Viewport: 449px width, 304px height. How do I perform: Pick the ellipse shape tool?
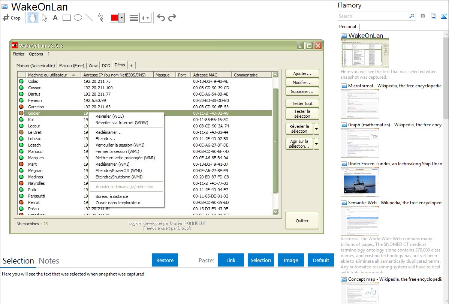point(78,18)
